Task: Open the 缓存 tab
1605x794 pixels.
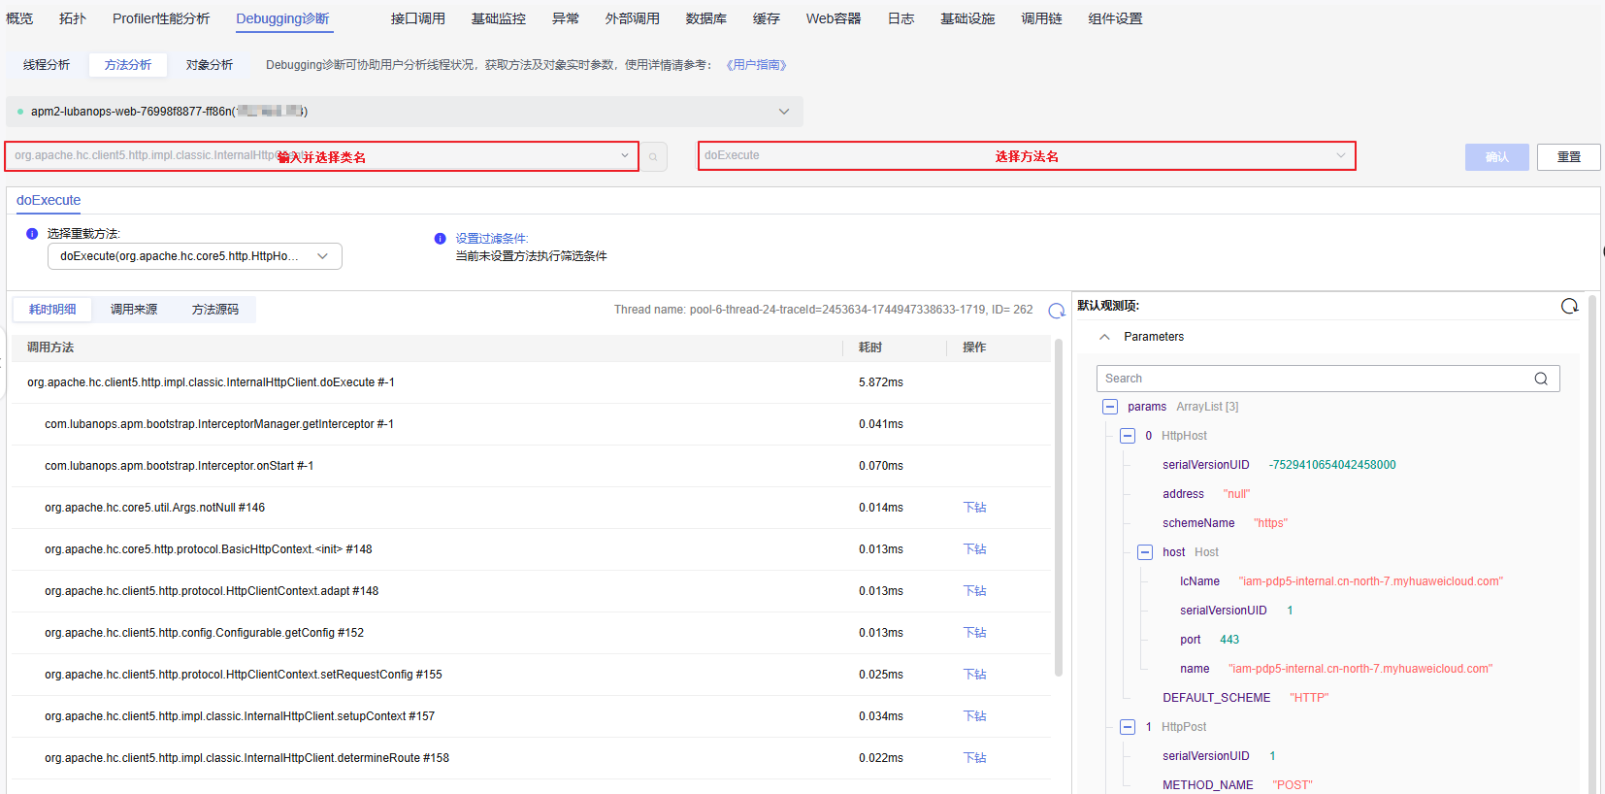Action: pos(767,18)
